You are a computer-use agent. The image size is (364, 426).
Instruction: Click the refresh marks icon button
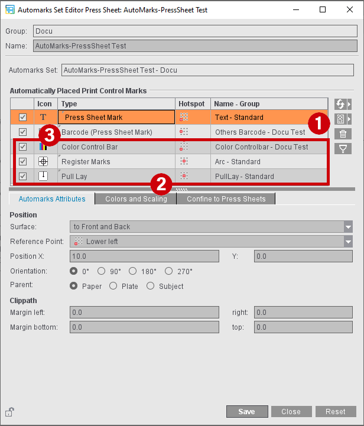(x=340, y=104)
